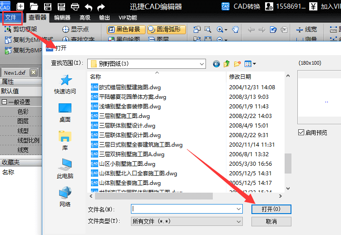341x235 pixels.
Task: Click the Save as PDF icon
Action: (61, 7)
